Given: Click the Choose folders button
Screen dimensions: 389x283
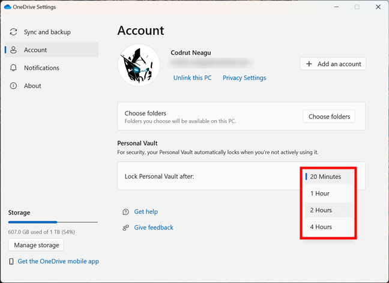Looking at the screenshot, I should [x=329, y=117].
